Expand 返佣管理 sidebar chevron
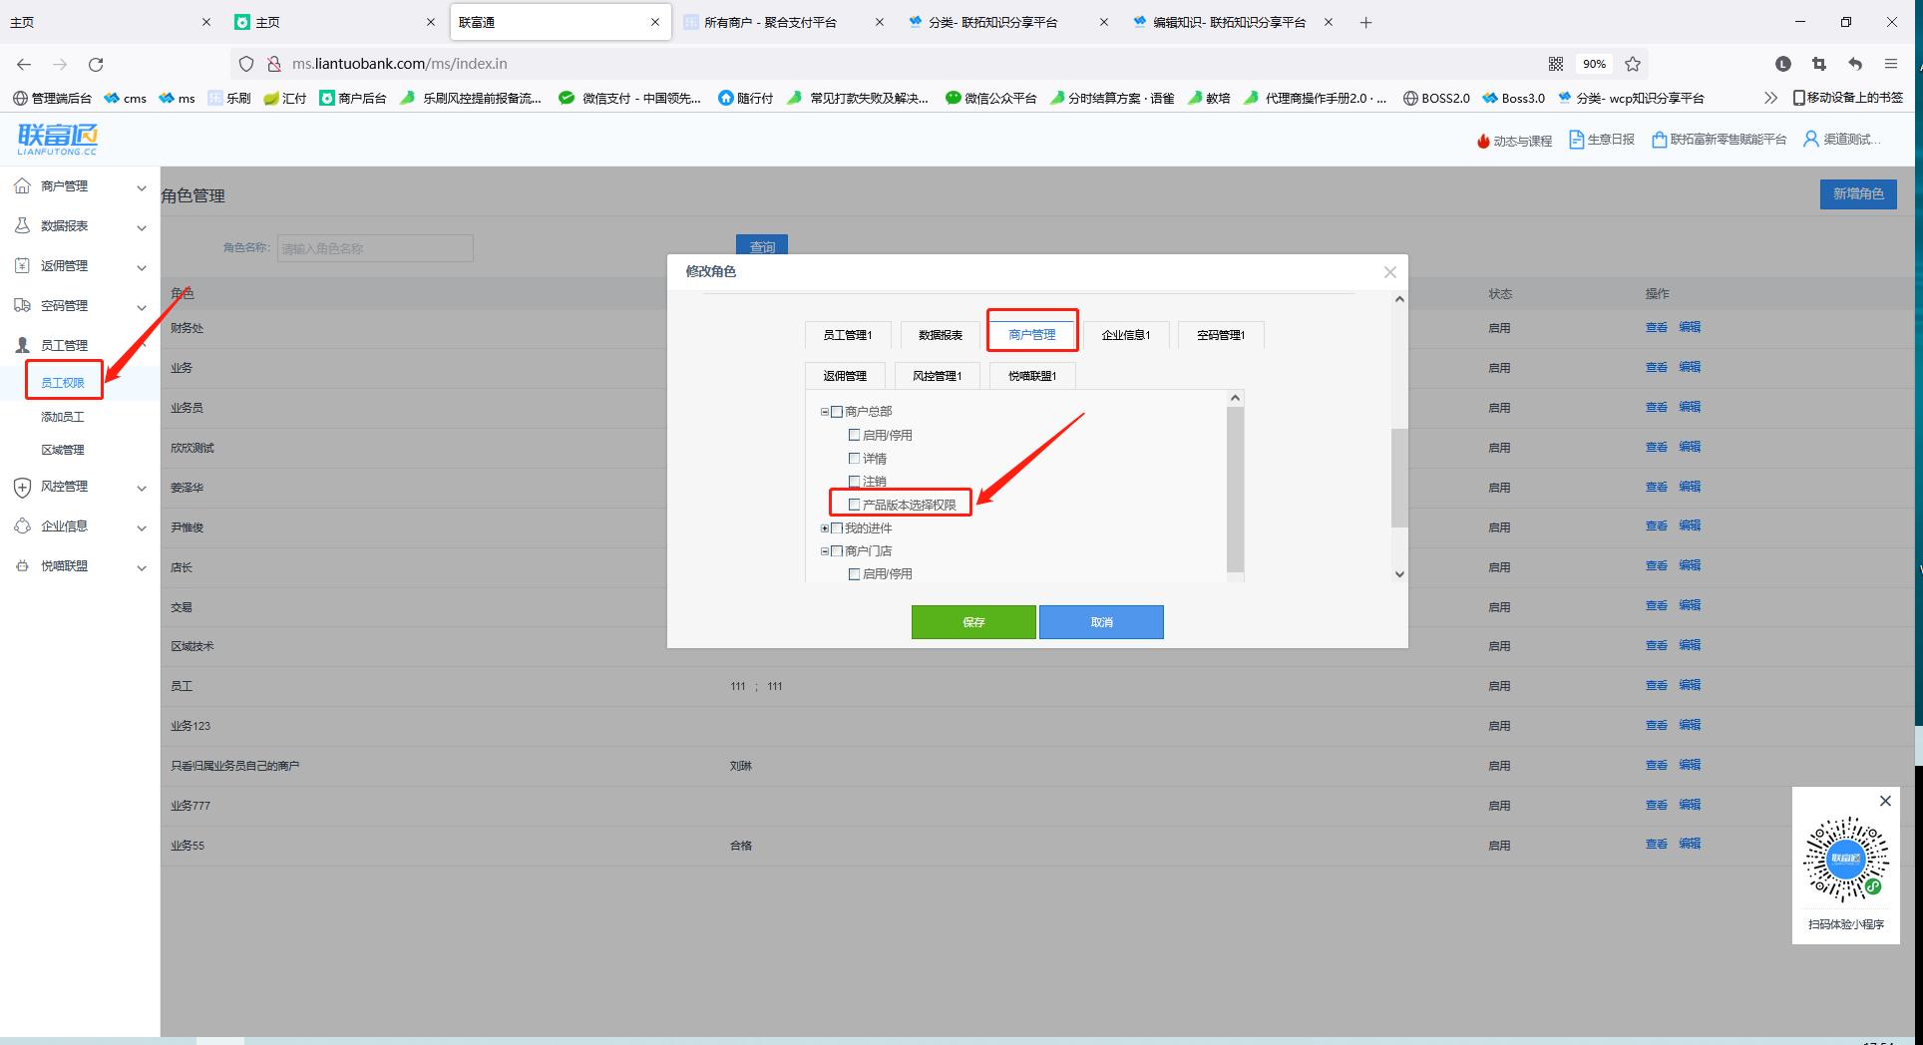Screen dimensions: 1923x1045 tap(141, 267)
